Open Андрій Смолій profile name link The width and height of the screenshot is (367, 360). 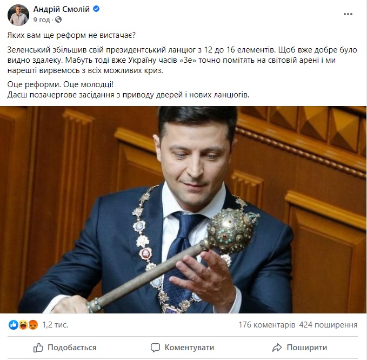pos(62,9)
